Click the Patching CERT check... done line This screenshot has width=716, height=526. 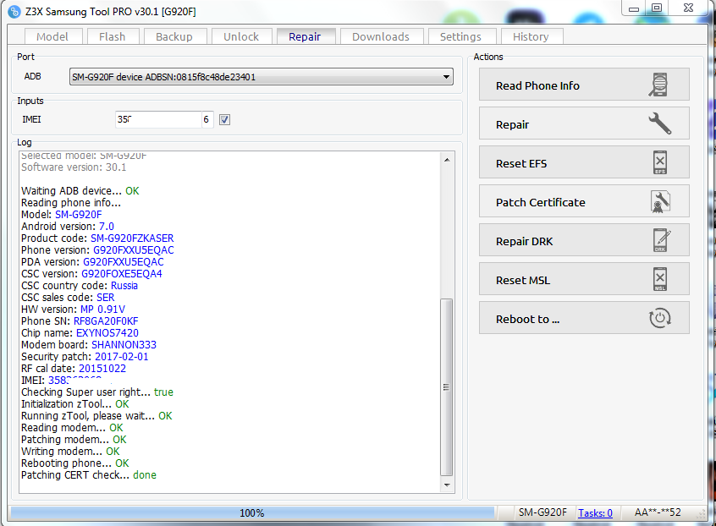tap(89, 475)
